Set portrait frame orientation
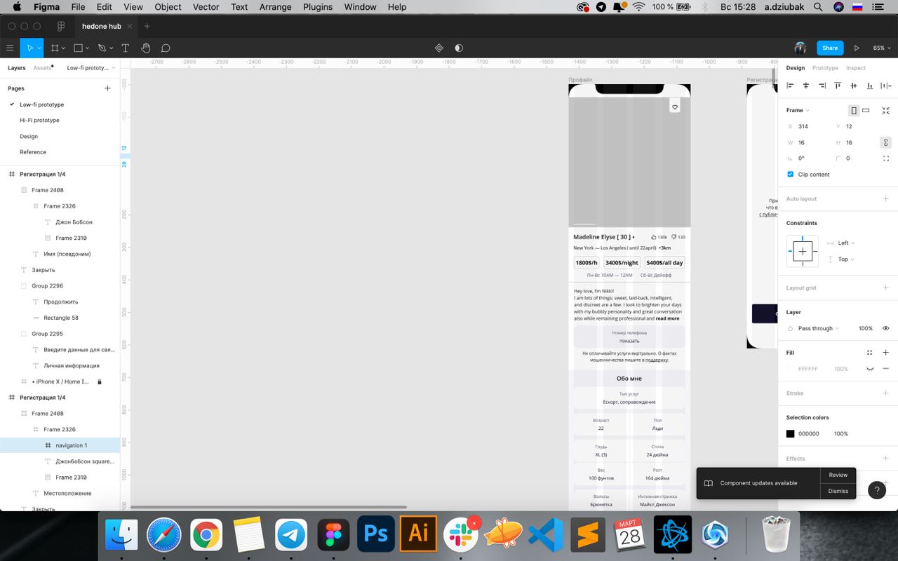The image size is (898, 561). point(854,110)
